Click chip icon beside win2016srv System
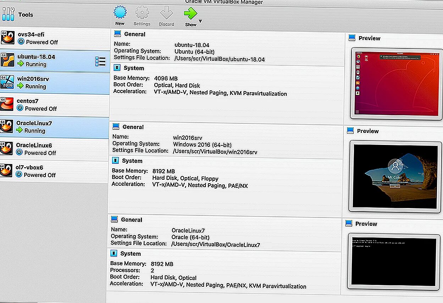443x303 pixels. tap(115, 161)
